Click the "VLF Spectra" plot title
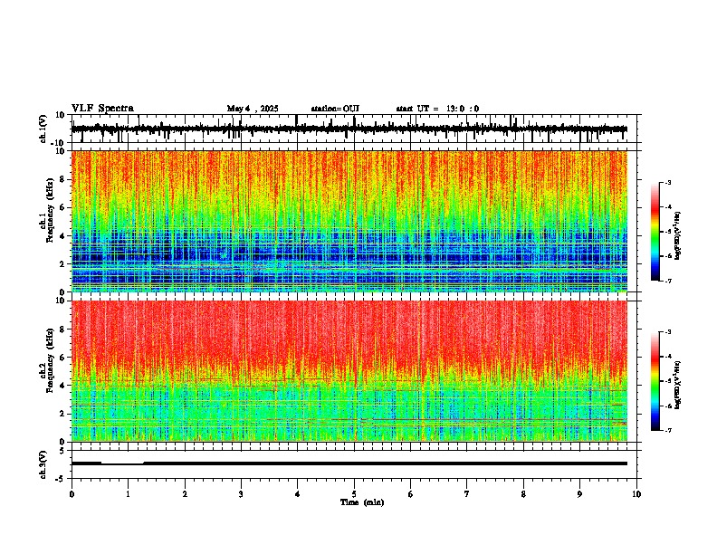This screenshot has width=717, height=554. [103, 109]
